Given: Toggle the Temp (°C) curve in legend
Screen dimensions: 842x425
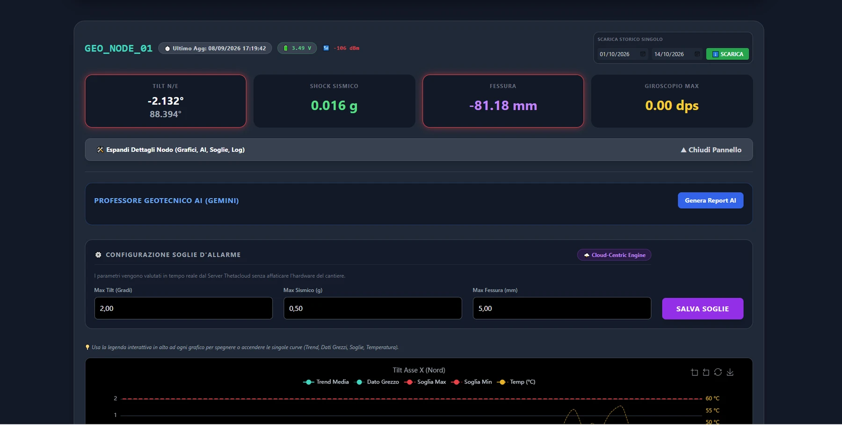Looking at the screenshot, I should tap(516, 382).
